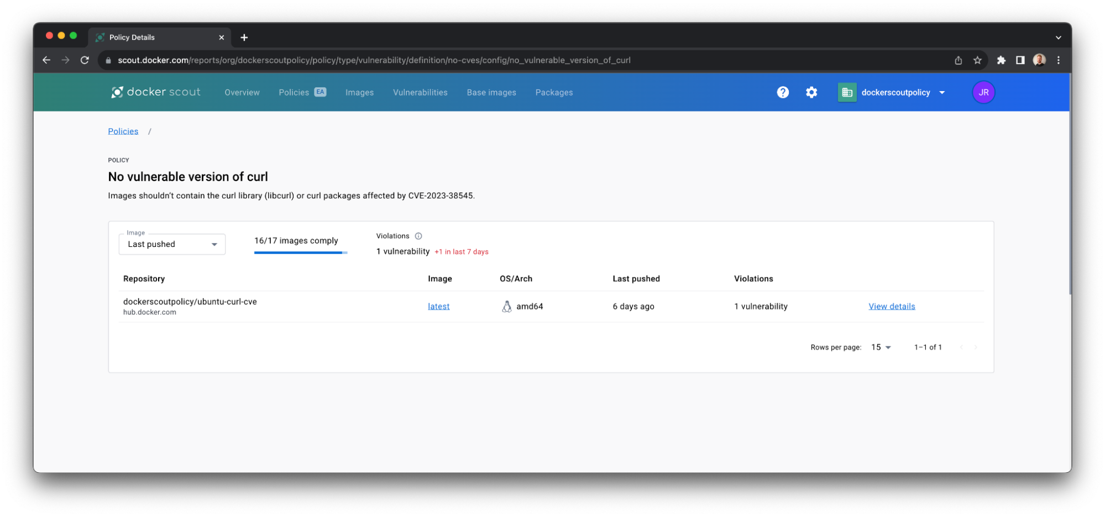Expand the Last pushed image dropdown
The width and height of the screenshot is (1105, 517).
tap(172, 244)
